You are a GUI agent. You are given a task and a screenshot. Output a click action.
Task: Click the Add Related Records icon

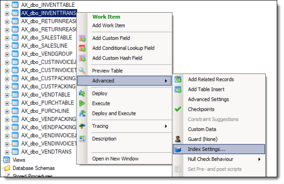178,80
